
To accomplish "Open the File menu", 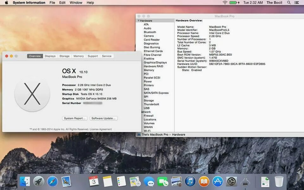I will click(52, 3).
